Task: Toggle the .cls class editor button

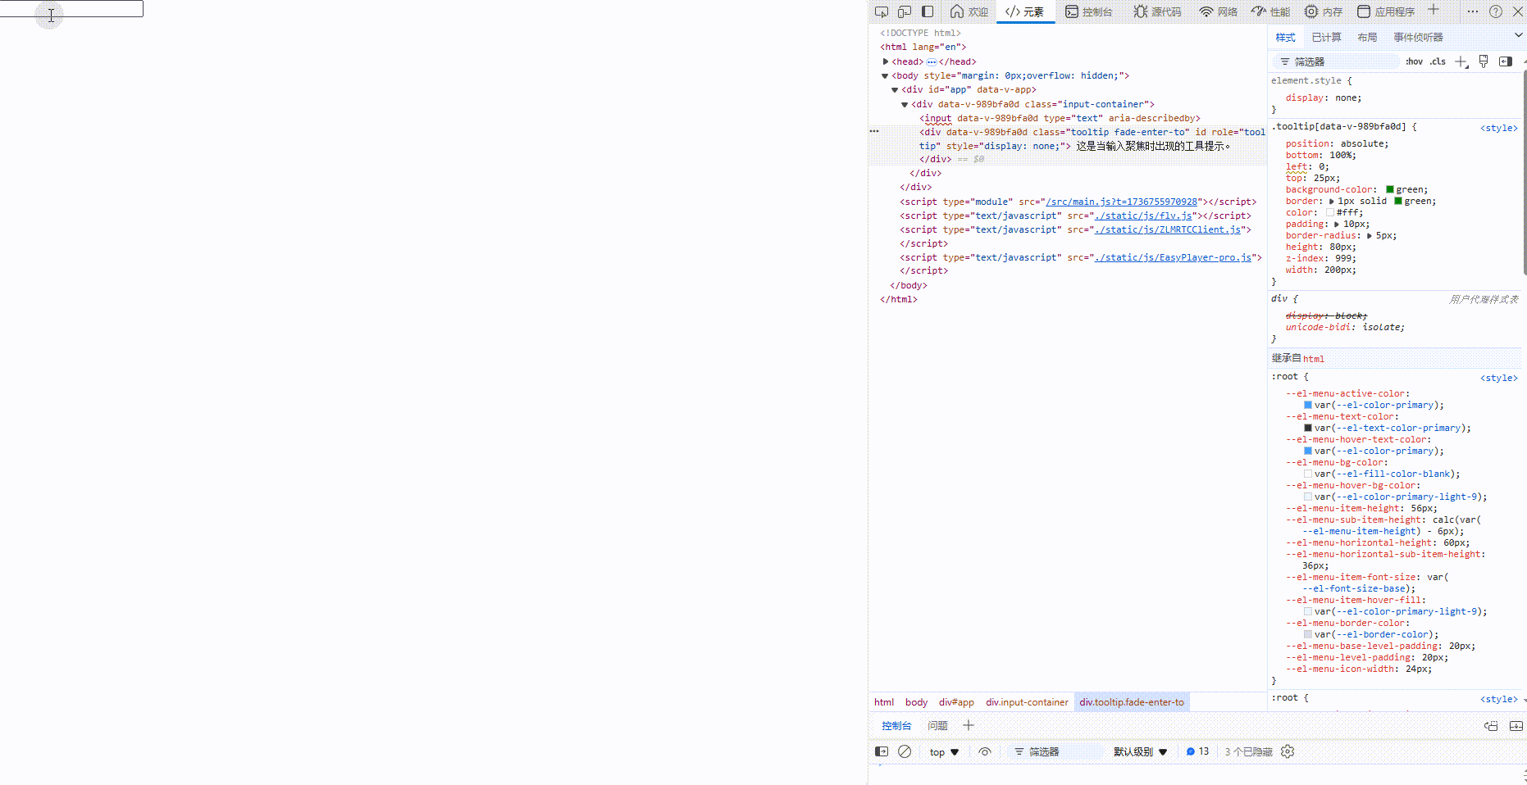Action: (1438, 61)
